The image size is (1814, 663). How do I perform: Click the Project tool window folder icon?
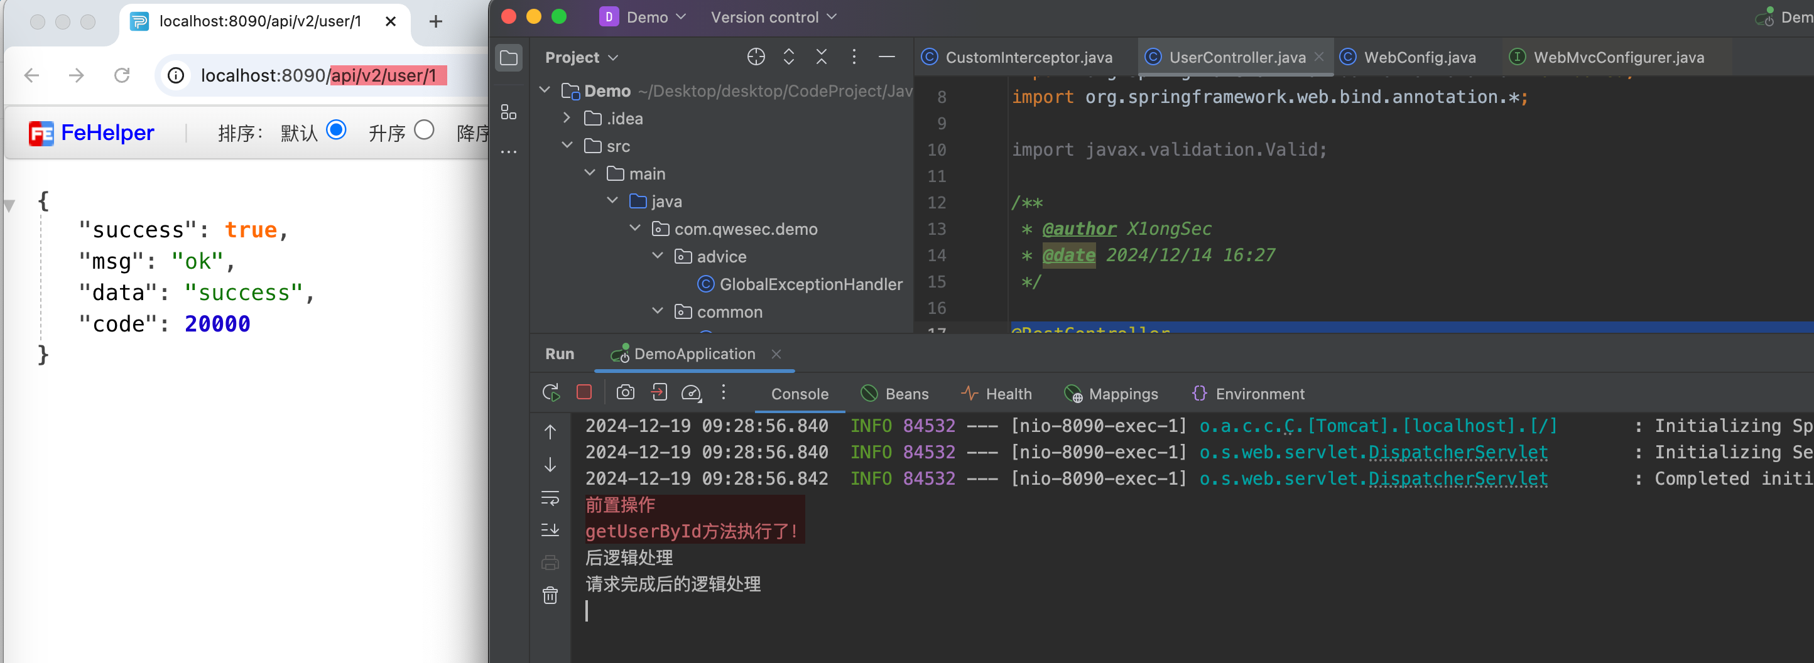point(508,58)
